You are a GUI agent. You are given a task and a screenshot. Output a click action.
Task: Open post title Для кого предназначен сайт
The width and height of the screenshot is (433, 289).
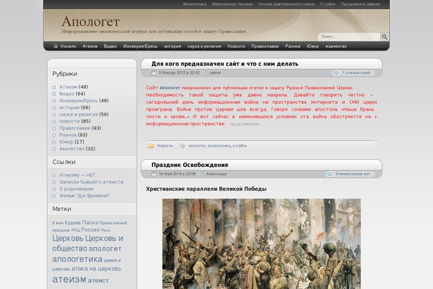coord(224,64)
